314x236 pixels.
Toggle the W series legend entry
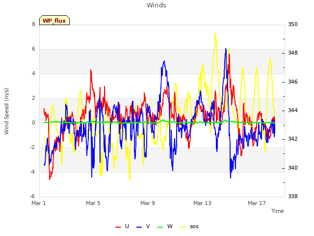pos(165,226)
